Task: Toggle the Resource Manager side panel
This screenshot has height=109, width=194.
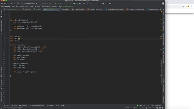Action: click(1, 27)
